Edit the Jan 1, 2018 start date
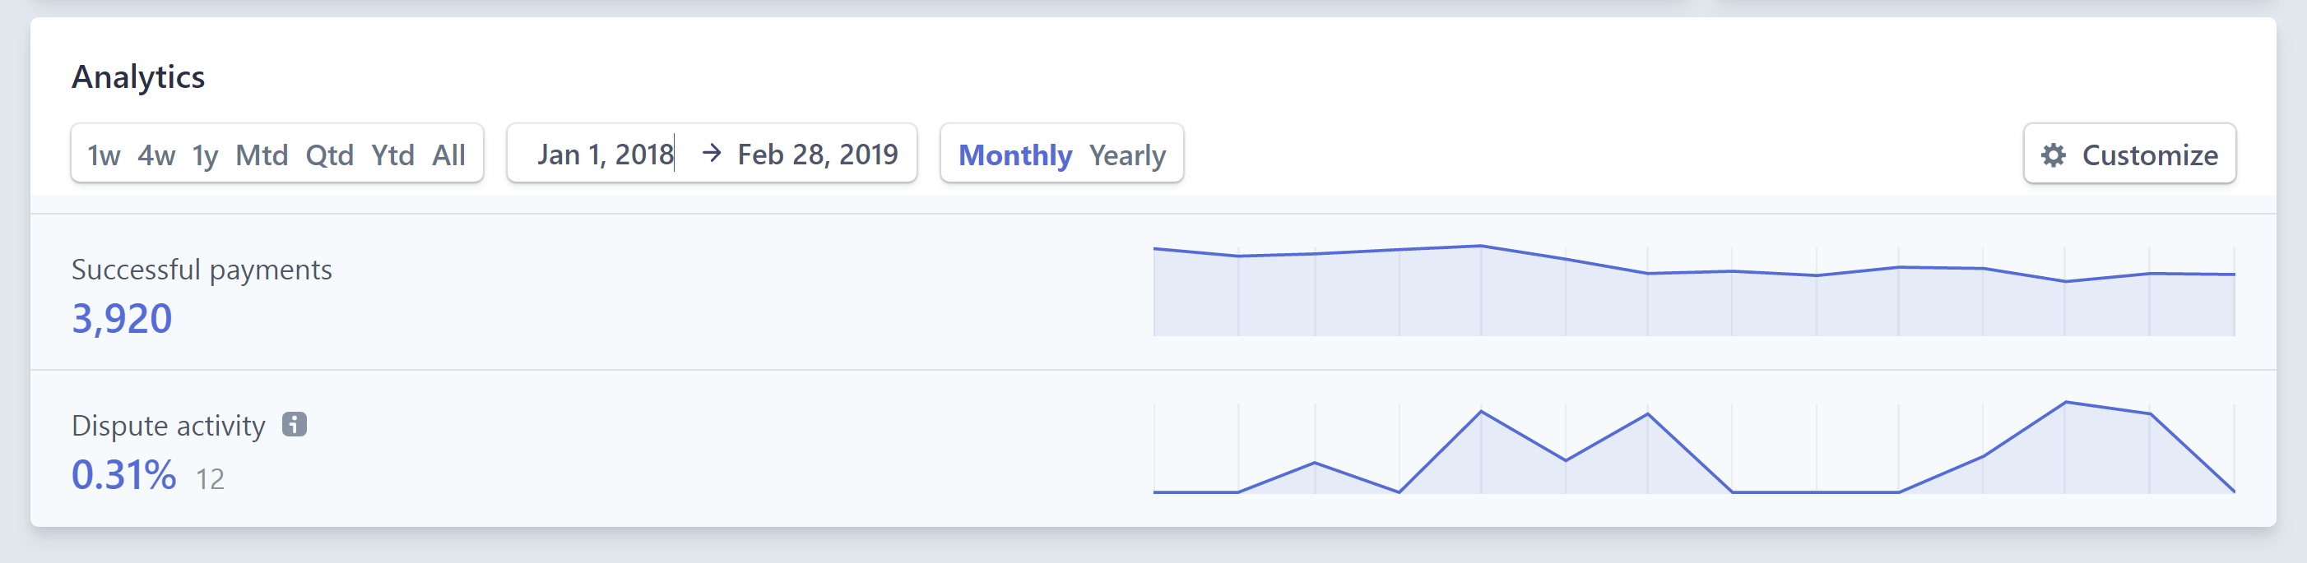Screen dimensions: 2307x563 (x=606, y=154)
